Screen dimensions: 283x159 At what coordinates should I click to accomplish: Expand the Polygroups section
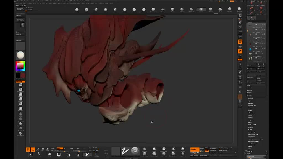click(251, 120)
